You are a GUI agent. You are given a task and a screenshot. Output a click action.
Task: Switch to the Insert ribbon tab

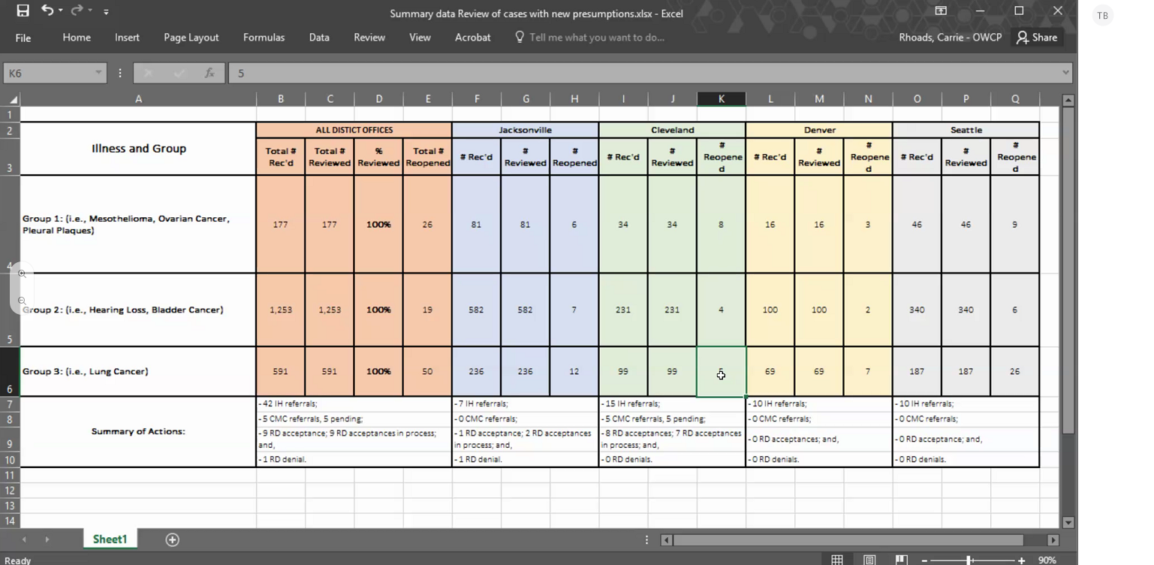coord(127,38)
